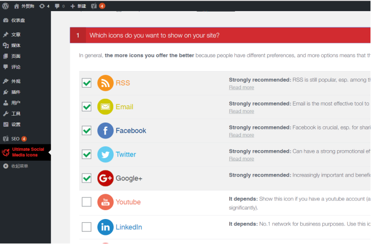The image size is (371, 244).
Task: Click the Youtube icon
Action: pos(105,202)
